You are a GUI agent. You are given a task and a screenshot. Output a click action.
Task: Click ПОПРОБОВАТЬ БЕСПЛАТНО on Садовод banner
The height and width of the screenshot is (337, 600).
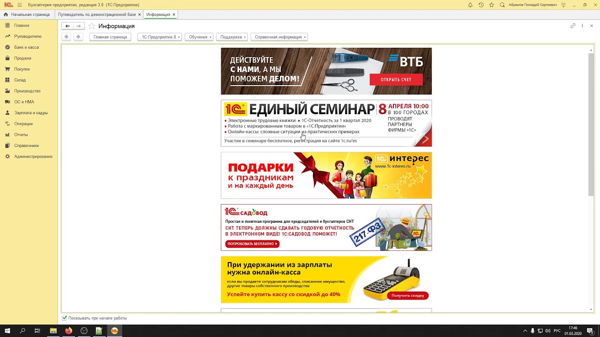252,244
